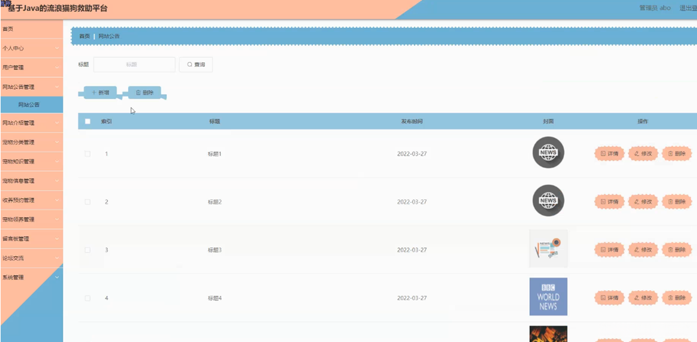The height and width of the screenshot is (342, 697).
Task: Click the 查询 search button
Action: coord(196,64)
